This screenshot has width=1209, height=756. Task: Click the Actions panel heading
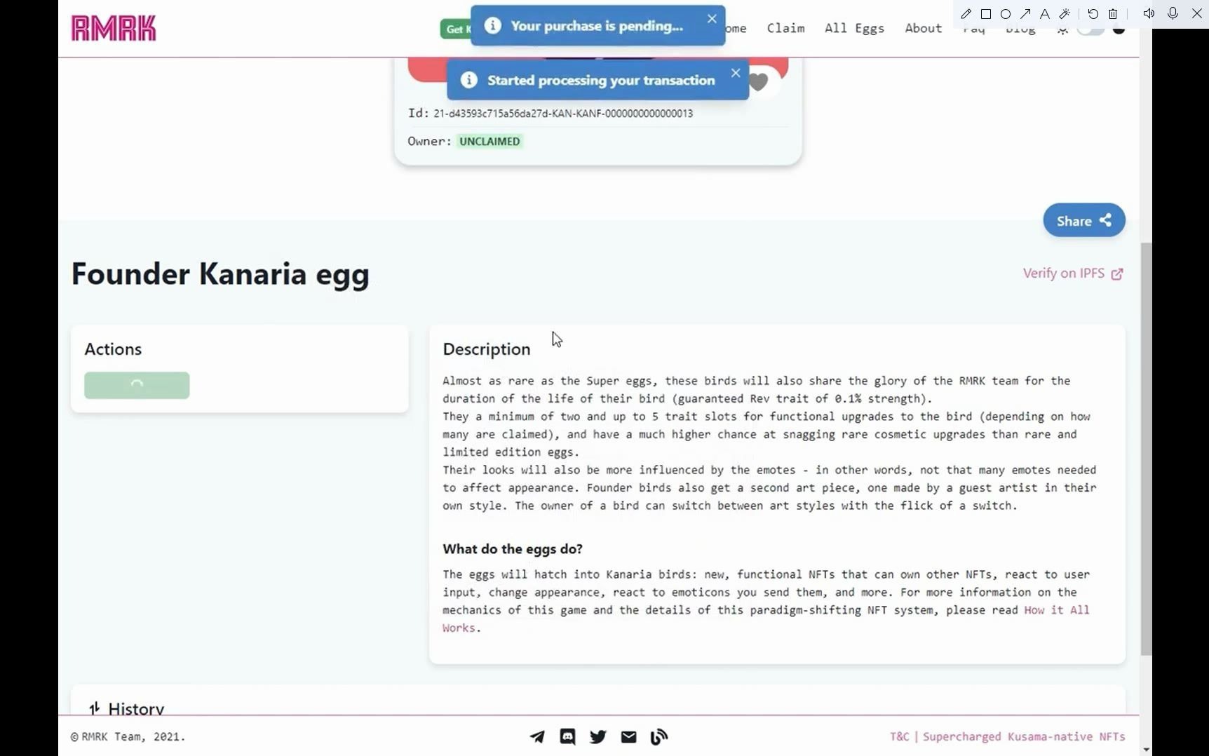(113, 349)
